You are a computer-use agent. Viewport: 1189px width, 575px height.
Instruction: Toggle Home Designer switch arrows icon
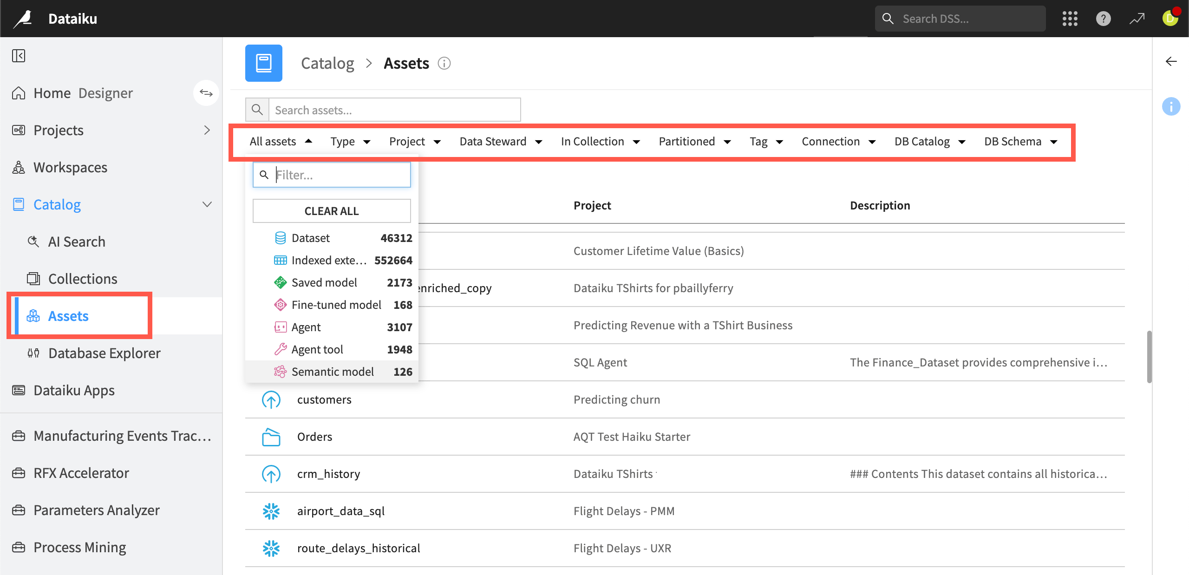tap(206, 93)
